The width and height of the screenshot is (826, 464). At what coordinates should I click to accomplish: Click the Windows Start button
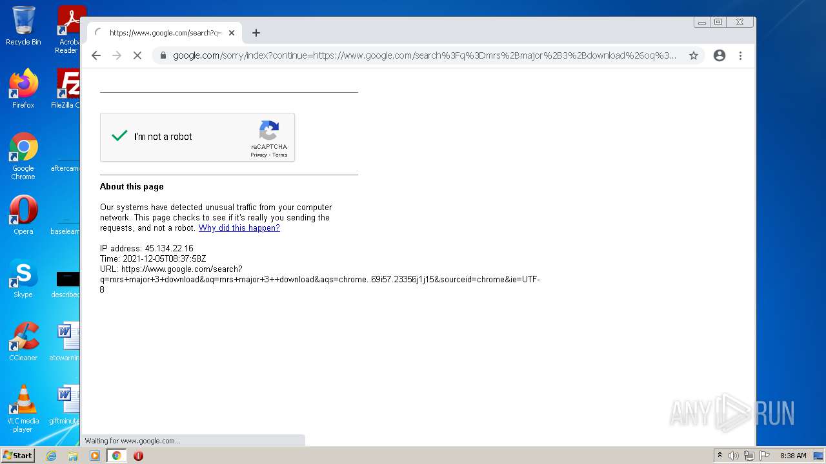[x=17, y=455]
